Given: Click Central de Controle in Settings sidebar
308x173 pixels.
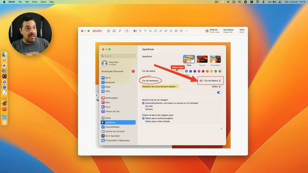Looking at the screenshot, I should pyautogui.click(x=118, y=131).
